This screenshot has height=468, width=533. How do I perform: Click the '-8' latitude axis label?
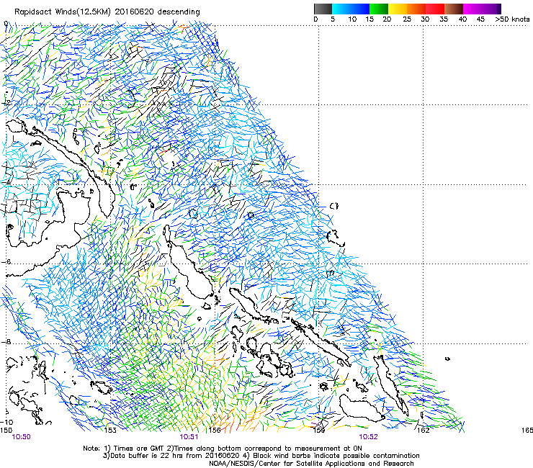[6, 342]
